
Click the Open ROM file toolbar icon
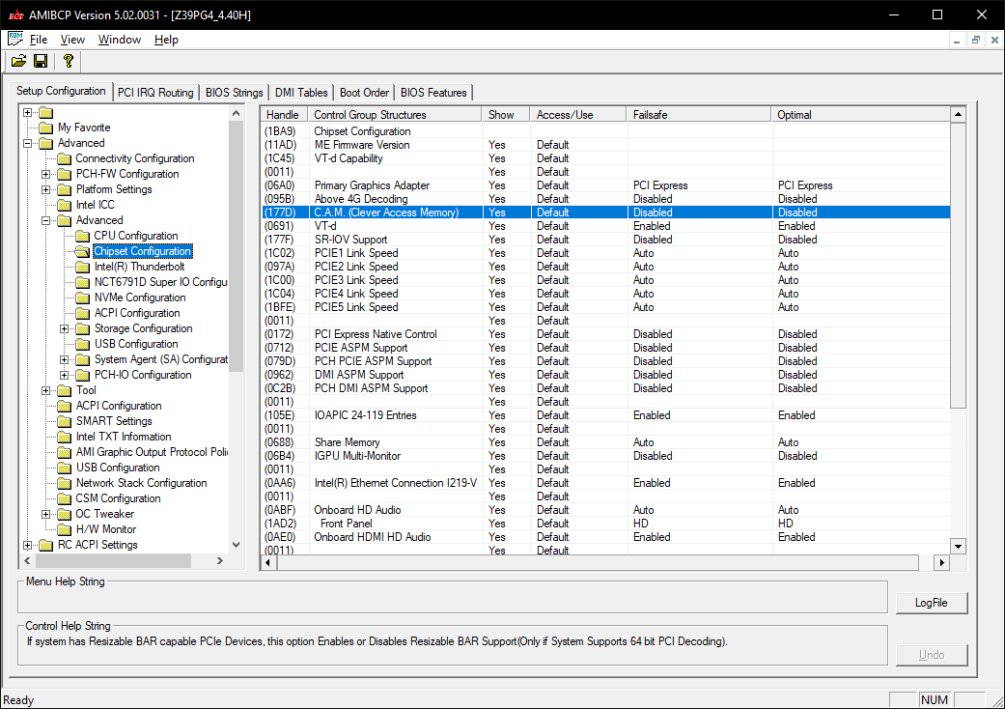pyautogui.click(x=18, y=61)
